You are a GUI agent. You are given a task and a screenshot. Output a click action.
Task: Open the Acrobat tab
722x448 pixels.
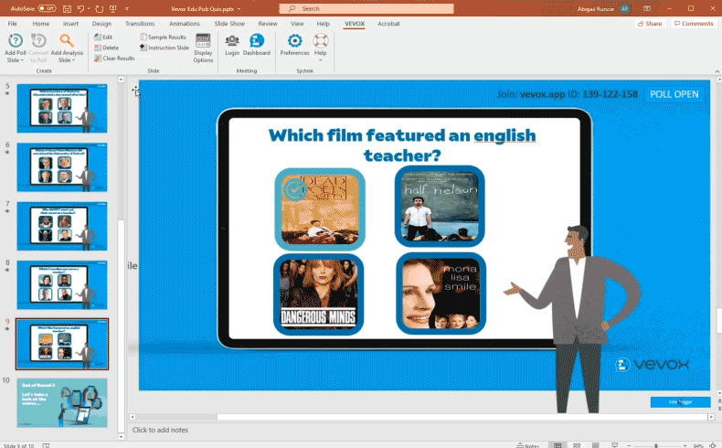[x=388, y=24]
